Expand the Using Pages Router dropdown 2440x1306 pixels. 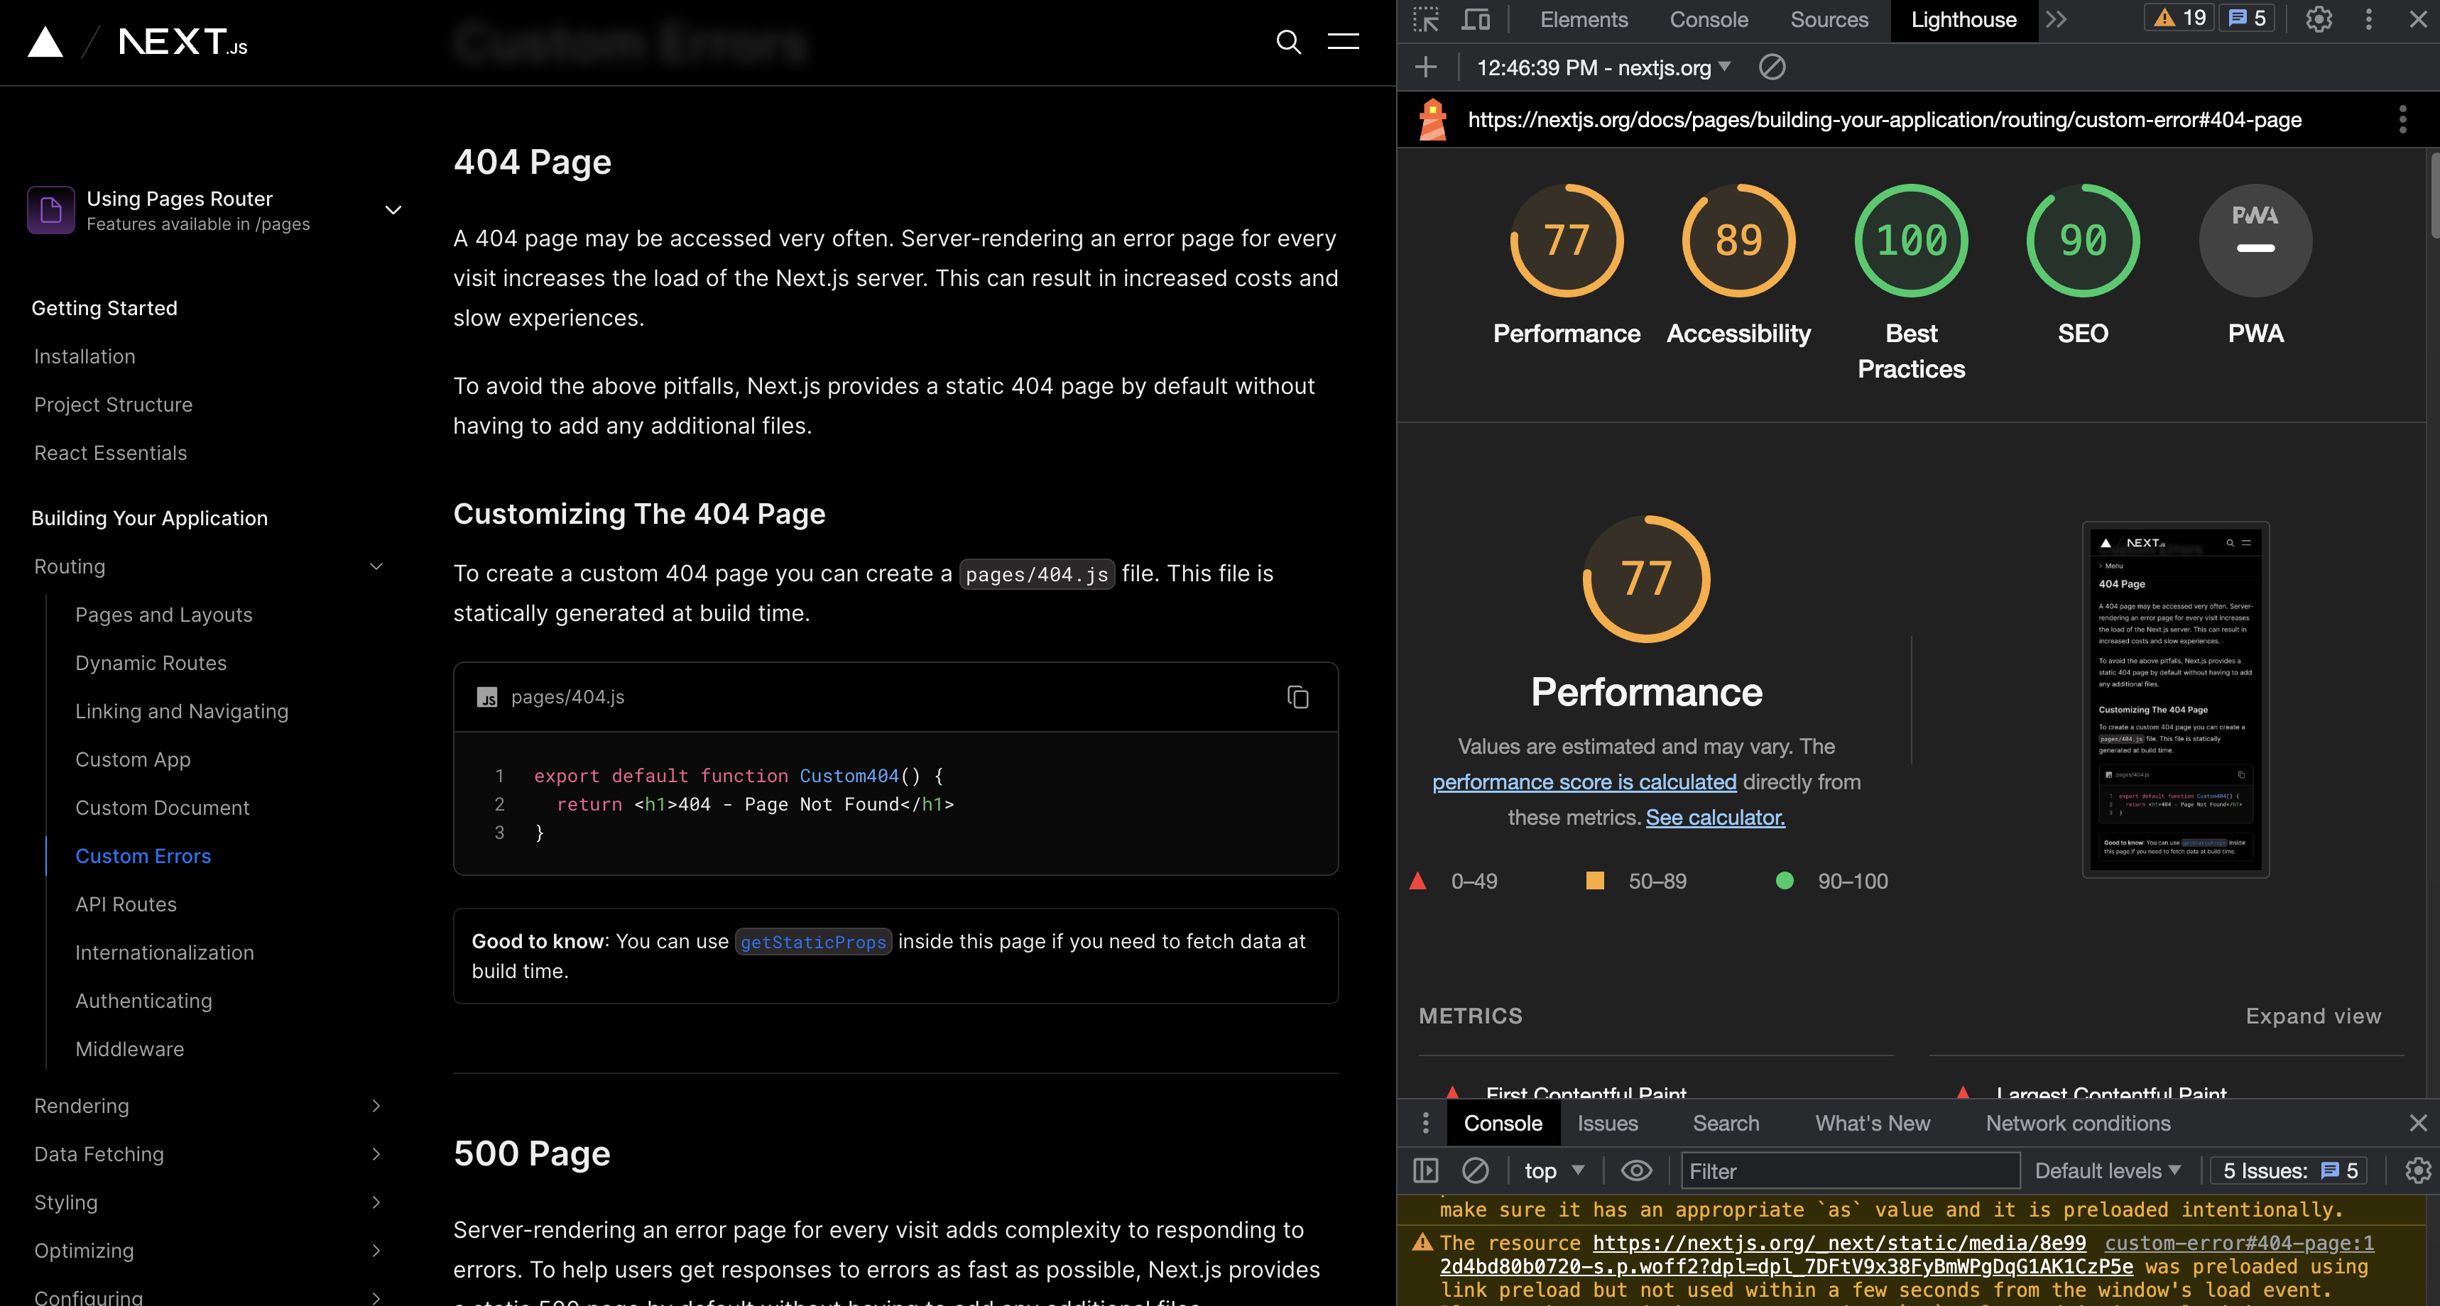click(393, 210)
